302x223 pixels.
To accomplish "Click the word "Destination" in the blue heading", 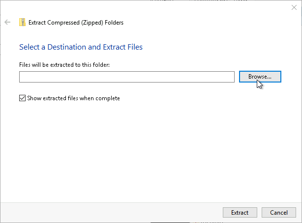I will [65, 47].
